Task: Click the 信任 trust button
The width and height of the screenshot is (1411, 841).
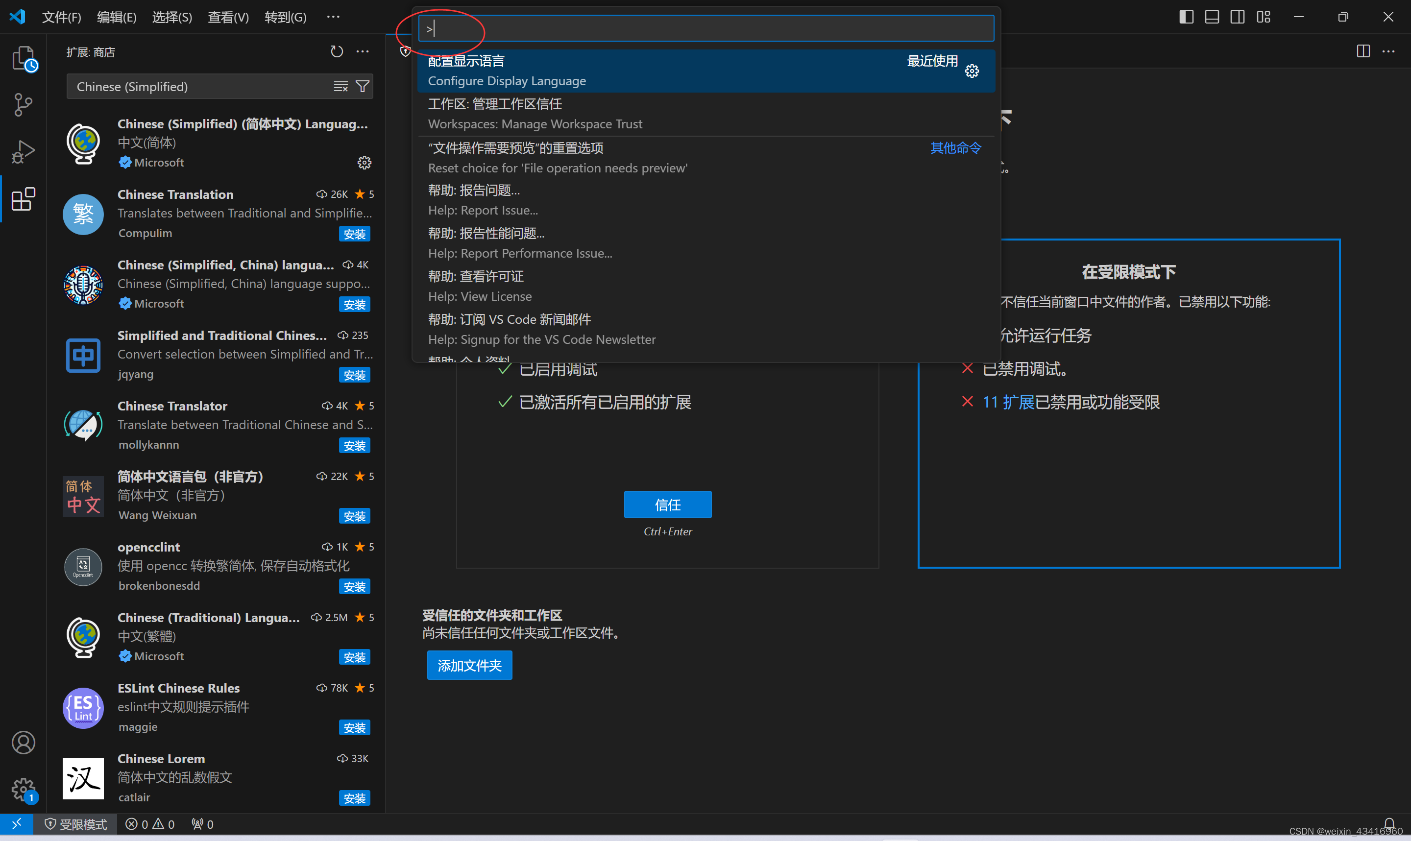Action: tap(668, 505)
